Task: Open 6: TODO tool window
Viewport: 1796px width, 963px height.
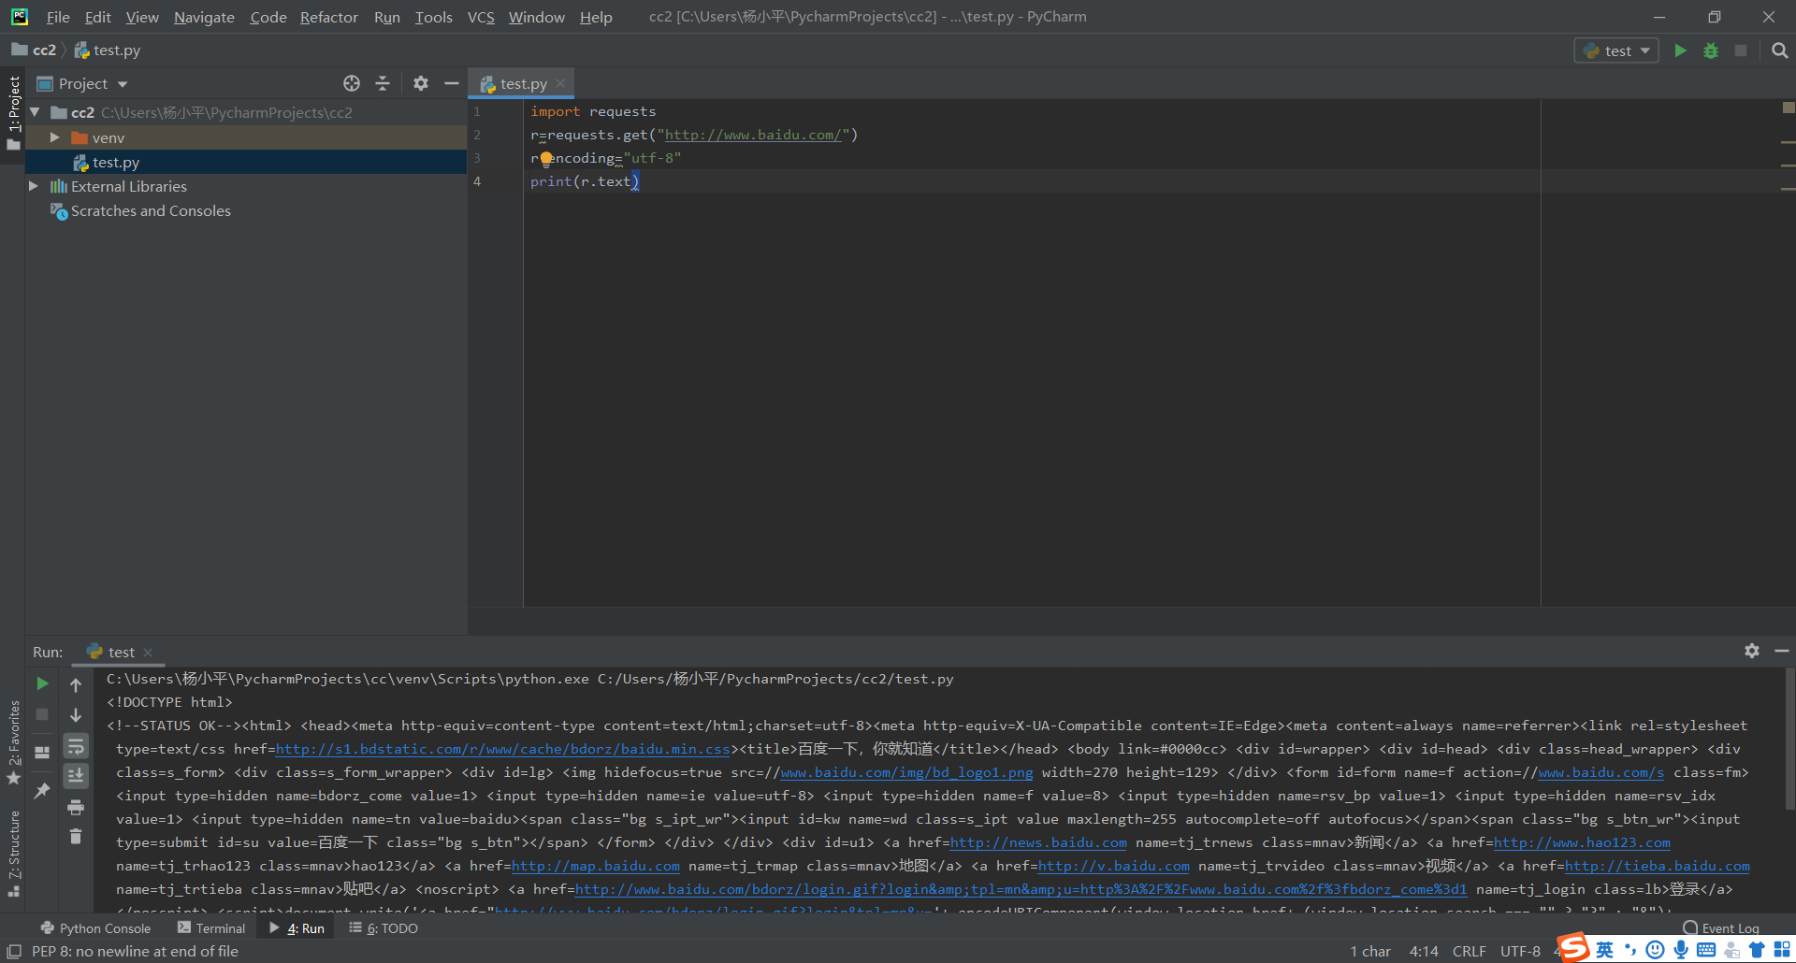Action: [x=384, y=928]
